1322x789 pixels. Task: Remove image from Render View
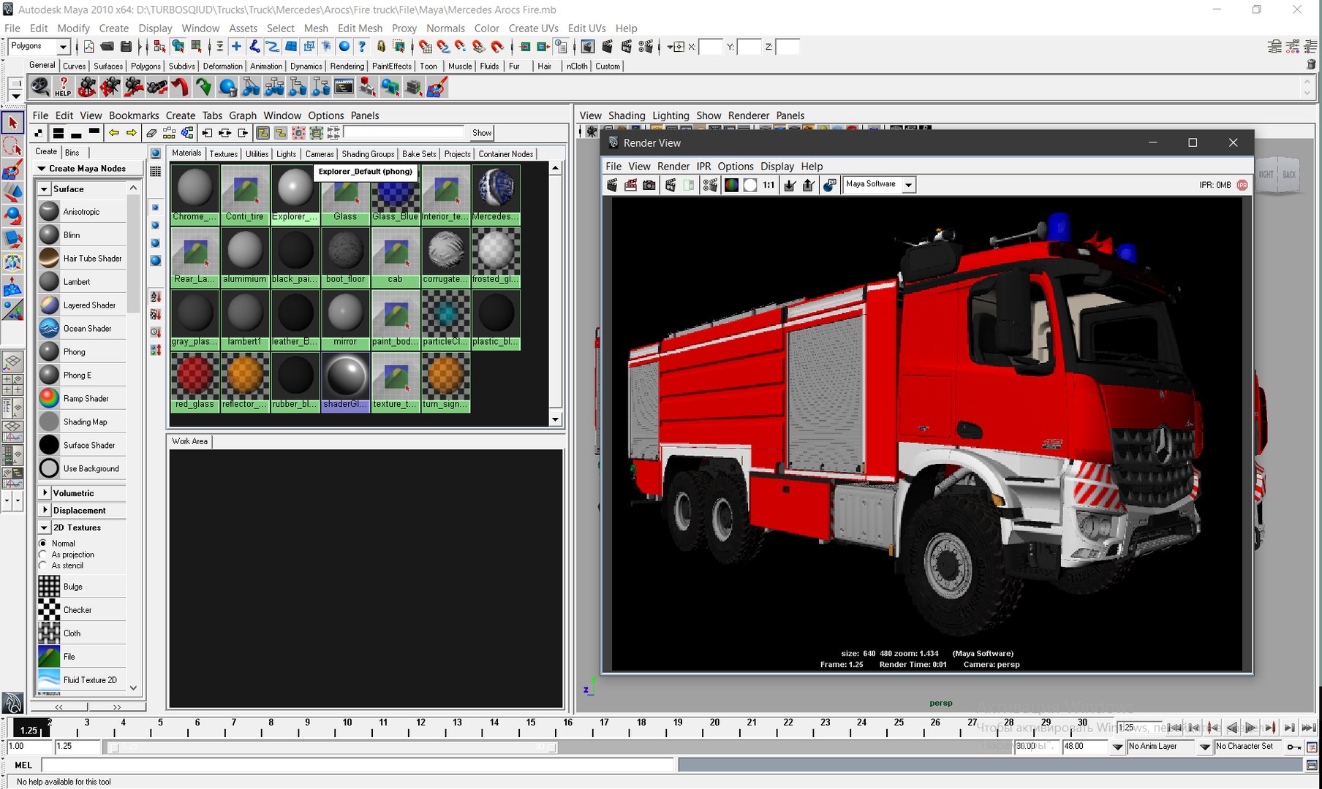click(x=808, y=185)
